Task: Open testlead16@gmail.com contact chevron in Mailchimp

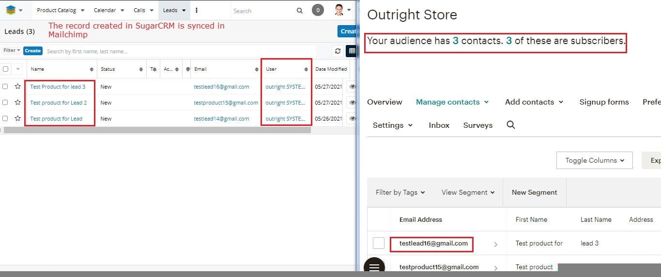Action: pos(495,245)
